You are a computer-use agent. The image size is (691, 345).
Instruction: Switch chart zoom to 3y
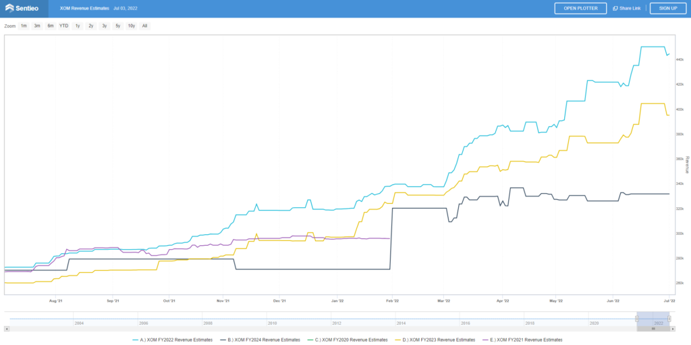[105, 26]
